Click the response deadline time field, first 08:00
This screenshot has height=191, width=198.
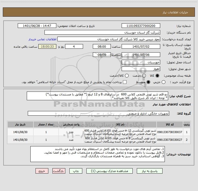(x=102, y=46)
